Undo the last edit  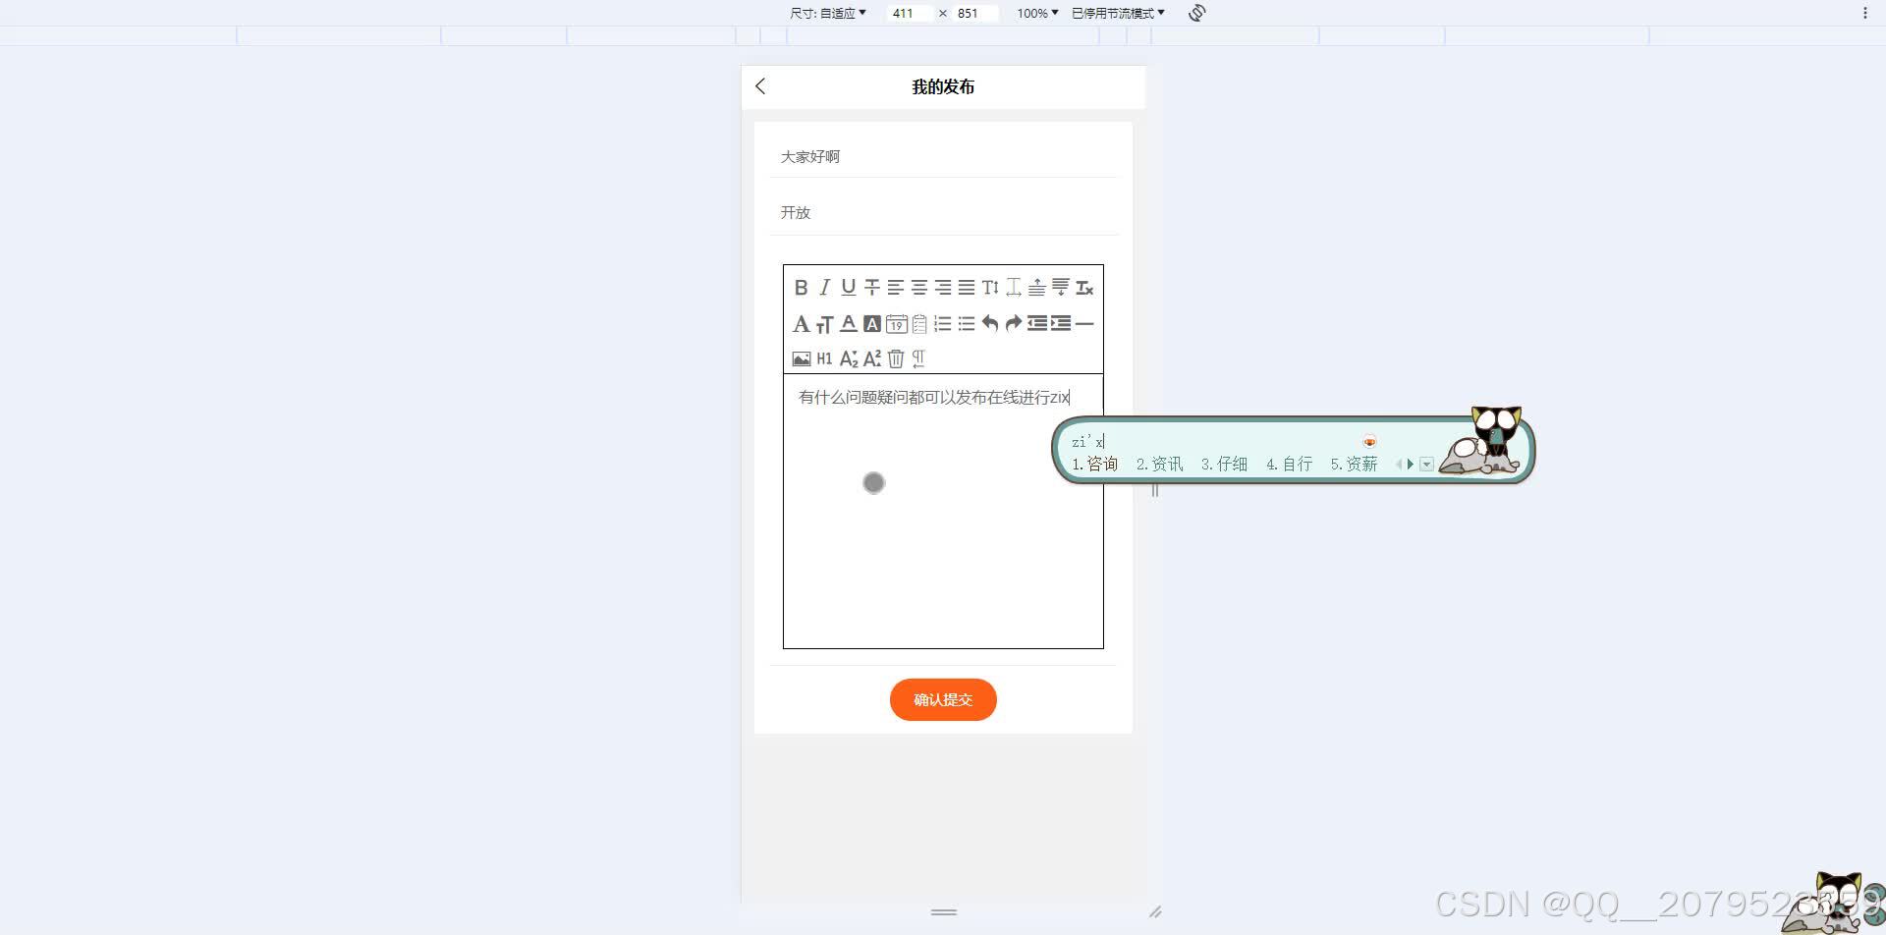coord(989,324)
